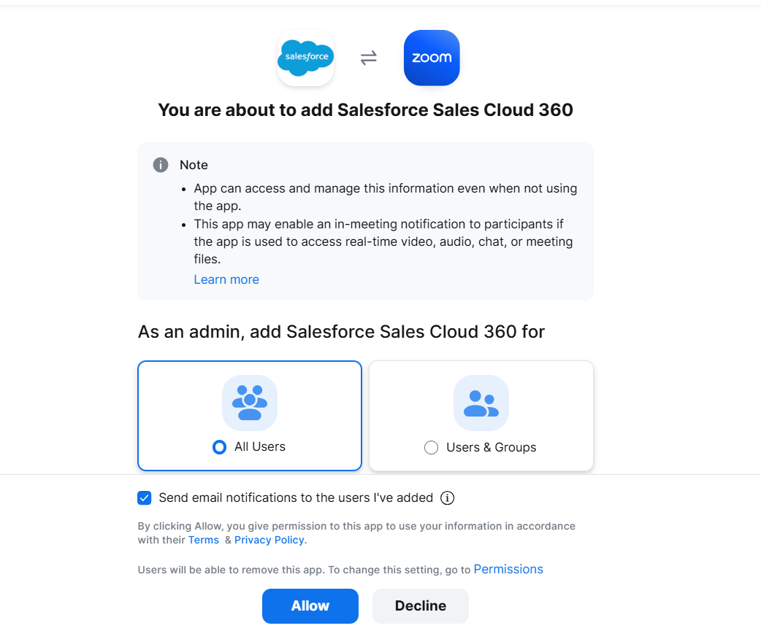Open the Privacy Policy link
The image size is (761, 631).
pos(269,540)
